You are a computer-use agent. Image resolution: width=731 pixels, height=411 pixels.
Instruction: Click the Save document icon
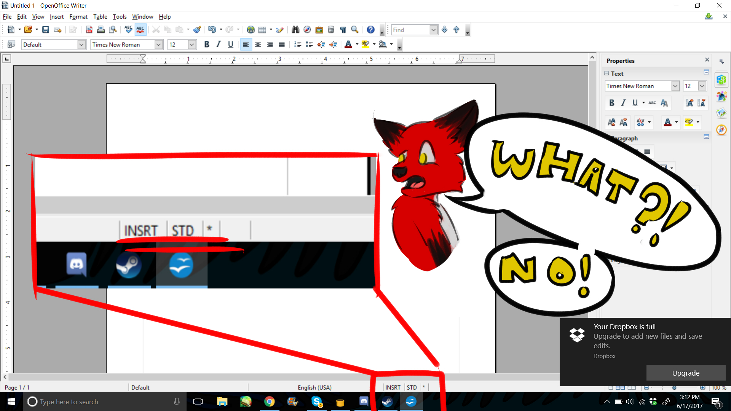click(46, 30)
